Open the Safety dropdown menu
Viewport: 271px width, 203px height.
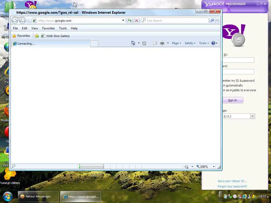[190, 43]
